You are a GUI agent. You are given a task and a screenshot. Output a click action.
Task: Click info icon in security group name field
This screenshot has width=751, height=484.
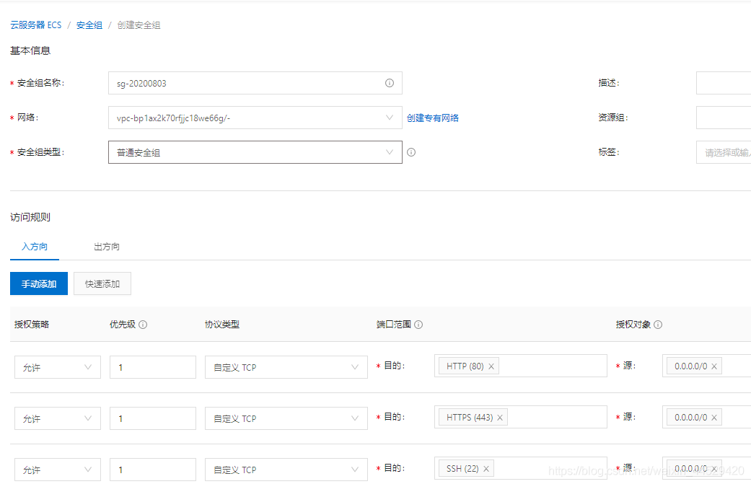(x=390, y=83)
